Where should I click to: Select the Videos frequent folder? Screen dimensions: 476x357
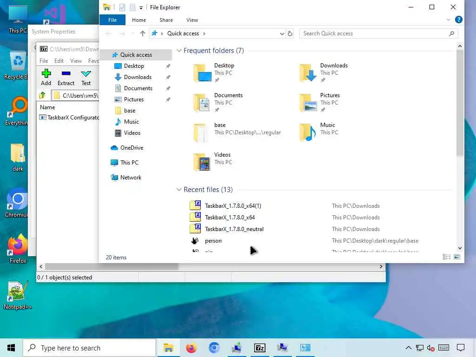pos(213,162)
